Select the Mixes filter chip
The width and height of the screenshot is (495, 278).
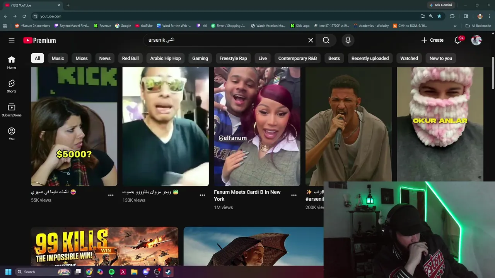(82, 58)
